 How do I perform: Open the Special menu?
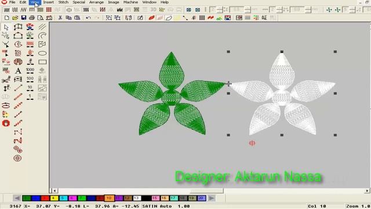79,2
